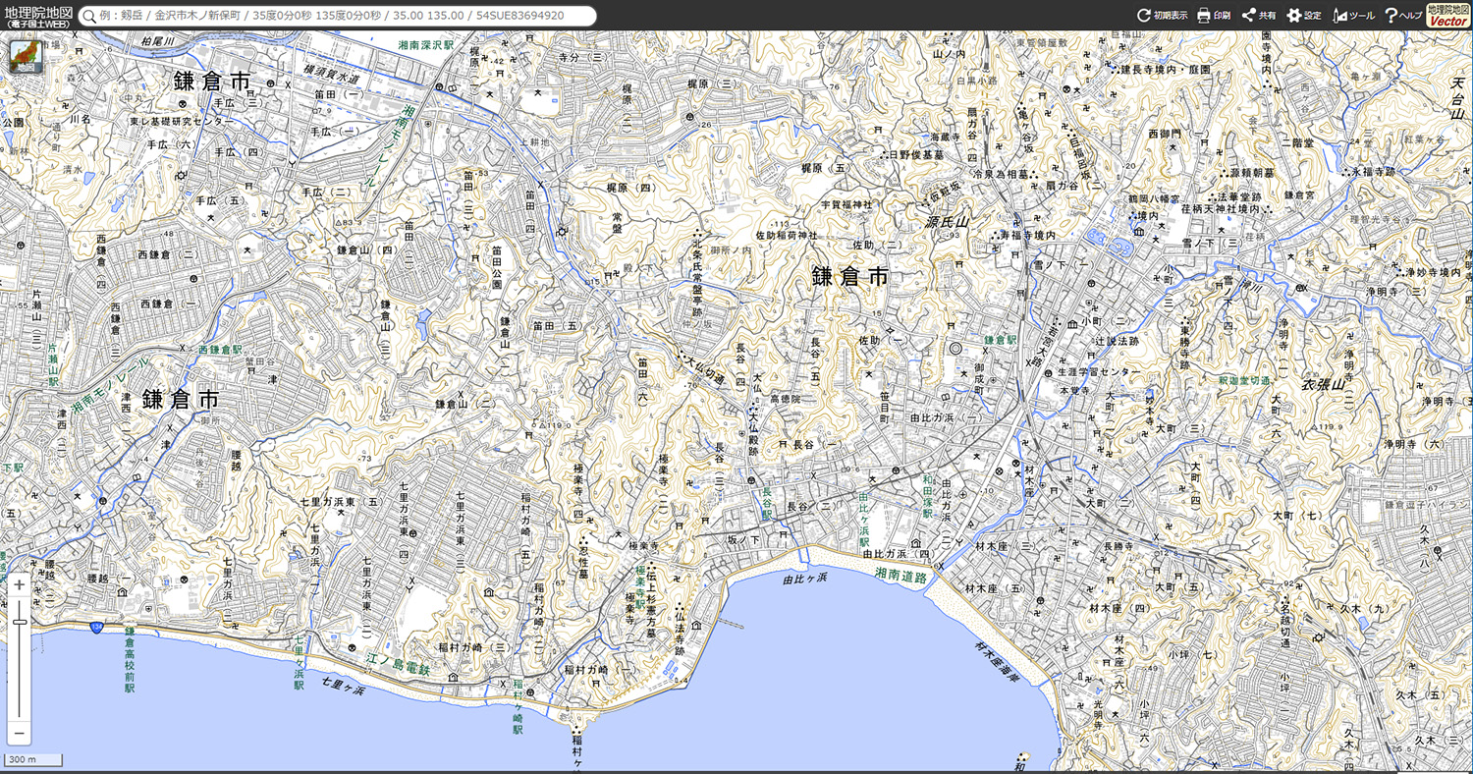Click the route 134 shield on map

(x=96, y=628)
